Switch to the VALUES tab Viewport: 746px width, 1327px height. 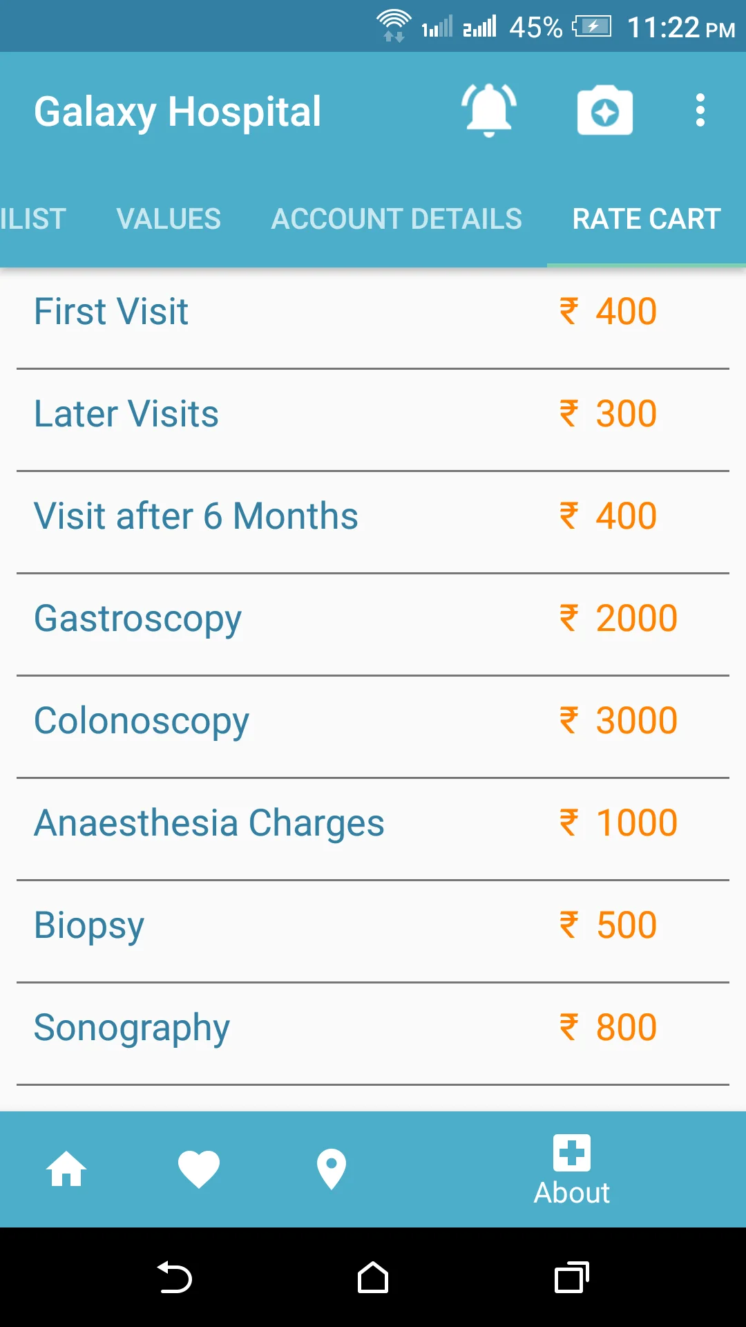coord(169,219)
